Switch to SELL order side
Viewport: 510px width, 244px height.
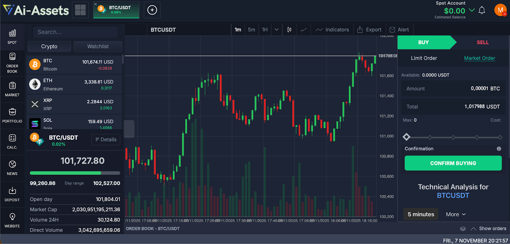(x=482, y=42)
